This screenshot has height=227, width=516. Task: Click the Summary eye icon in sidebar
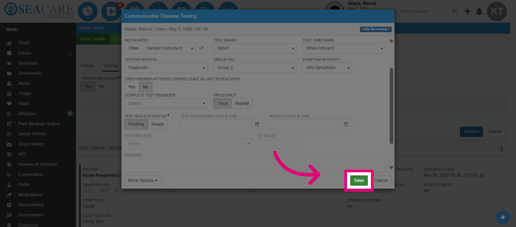[9, 63]
